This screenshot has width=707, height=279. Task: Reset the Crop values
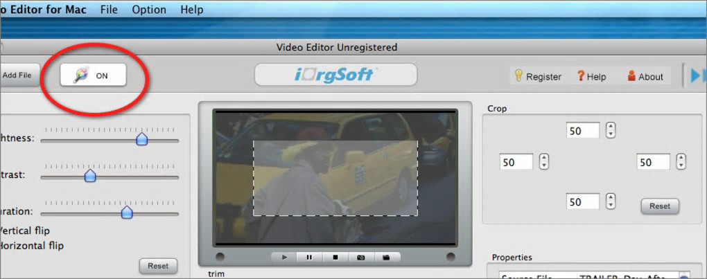(x=660, y=206)
